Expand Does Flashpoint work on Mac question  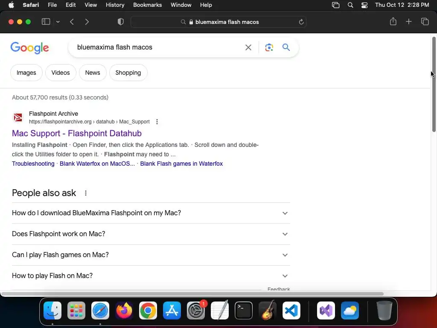click(x=151, y=234)
